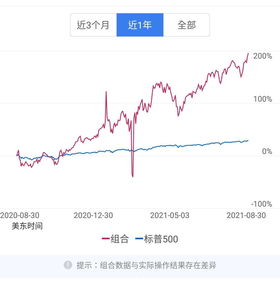
Task: Click the 100% y-axis label
Action: coord(263,99)
